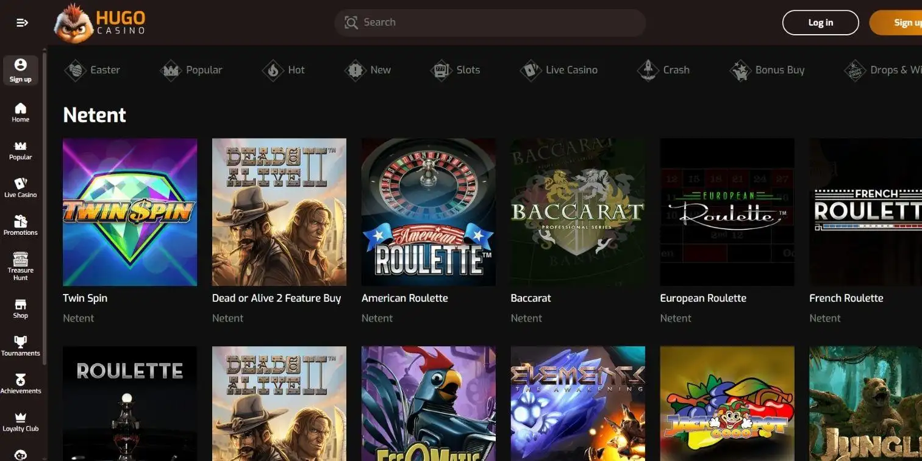Click the Log in button
The height and width of the screenshot is (461, 922).
click(x=820, y=23)
